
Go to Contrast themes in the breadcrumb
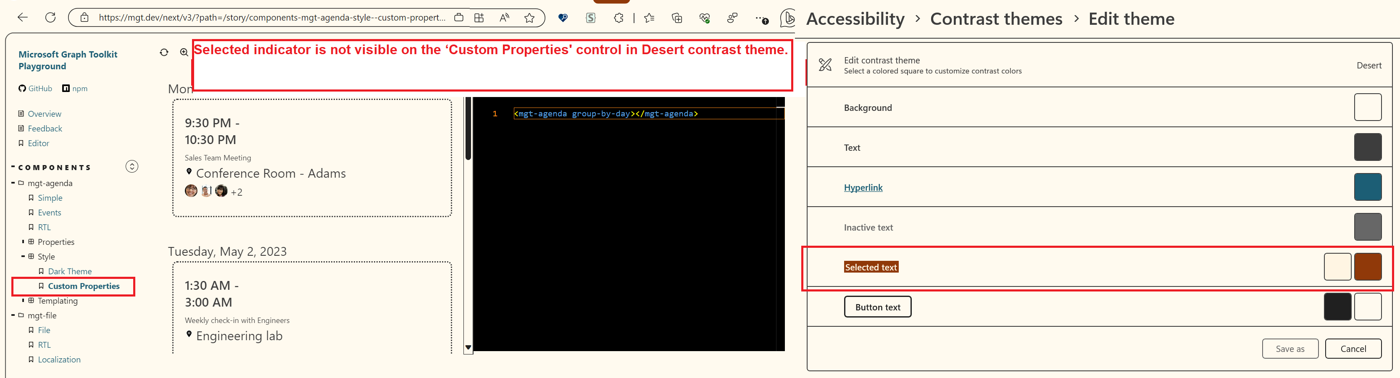pyautogui.click(x=996, y=18)
